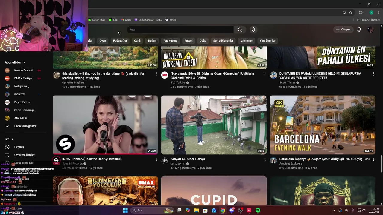Open options for INNA video
Image resolution: width=383 pixels, height=215 pixels.
[156, 159]
